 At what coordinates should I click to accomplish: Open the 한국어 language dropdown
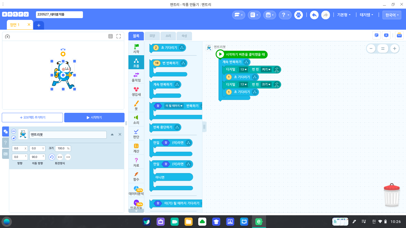click(x=392, y=15)
